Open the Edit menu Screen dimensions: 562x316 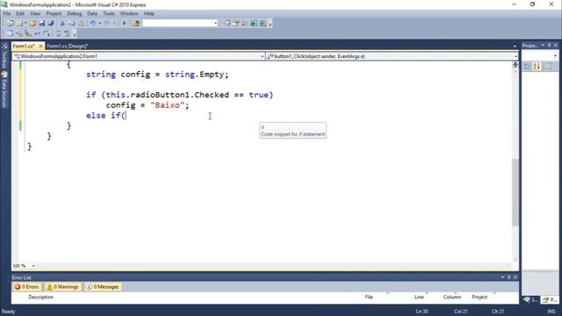click(x=20, y=14)
